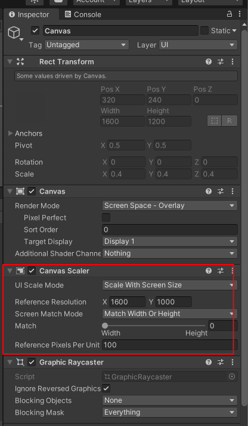Toggle Rect Transform blueprint mode button
Viewport: 248px width, 426px height.
pyautogui.click(x=215, y=121)
